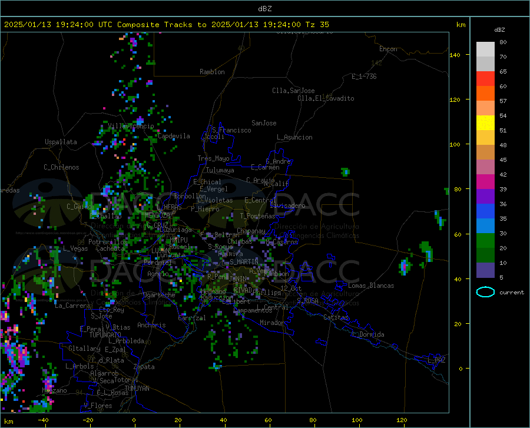Click the Capdevila map label
Viewport: 530px width, 428px height.
pos(174,136)
